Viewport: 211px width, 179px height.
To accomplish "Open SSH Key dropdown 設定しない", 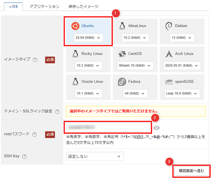I will [x=95, y=156].
